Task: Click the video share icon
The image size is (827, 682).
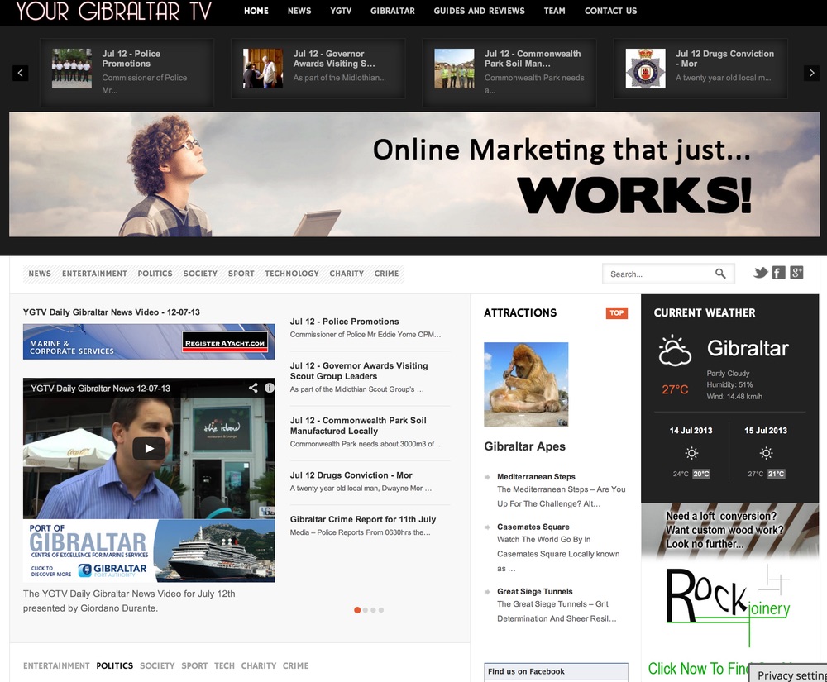Action: (x=253, y=388)
